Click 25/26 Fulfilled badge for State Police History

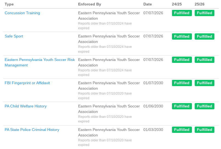[205, 130]
